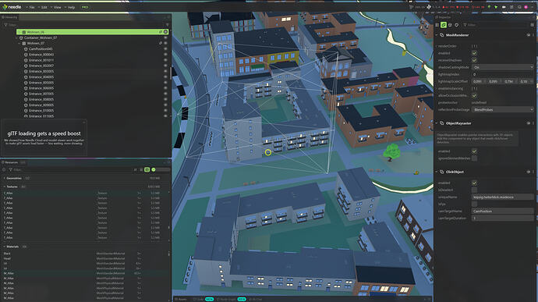This screenshot has height=302, width=538.
Task: Toggle visibility of Entrance_001011
Action: pyautogui.click(x=165, y=60)
